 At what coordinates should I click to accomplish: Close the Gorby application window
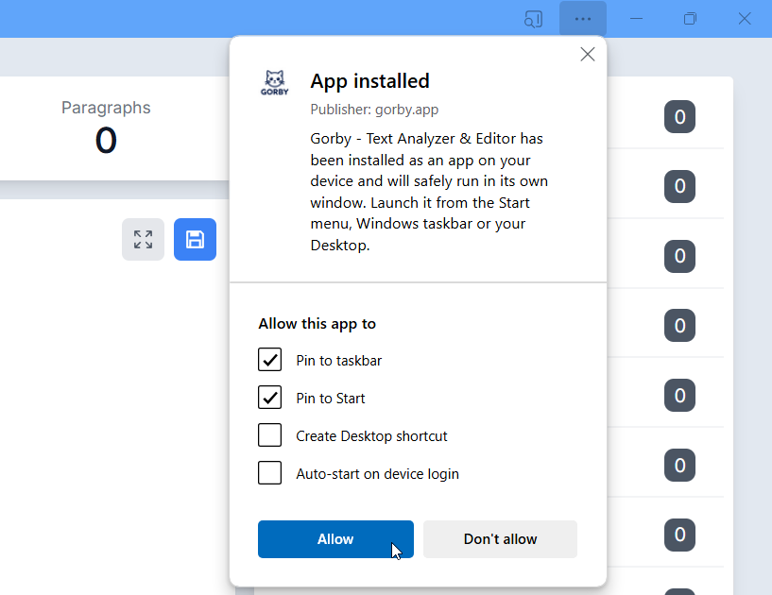(x=744, y=19)
